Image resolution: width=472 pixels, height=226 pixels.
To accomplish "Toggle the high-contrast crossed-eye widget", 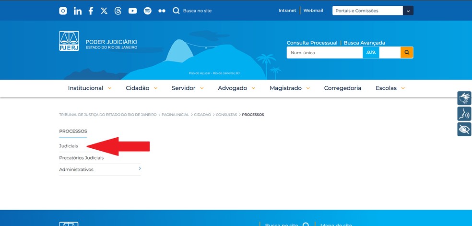I will coord(464,130).
